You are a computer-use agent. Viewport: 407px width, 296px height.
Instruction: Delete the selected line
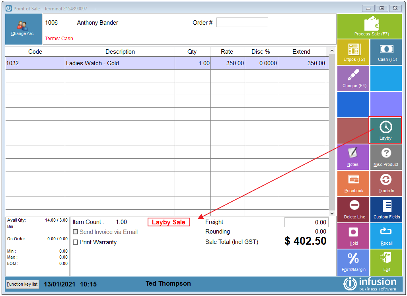353,209
